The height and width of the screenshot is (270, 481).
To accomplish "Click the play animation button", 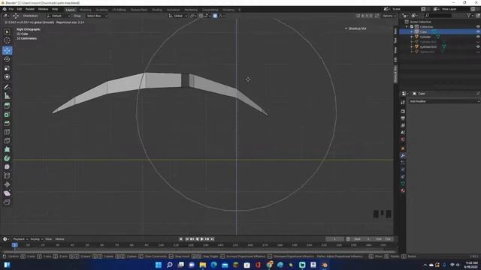I will pyautogui.click(x=202, y=239).
